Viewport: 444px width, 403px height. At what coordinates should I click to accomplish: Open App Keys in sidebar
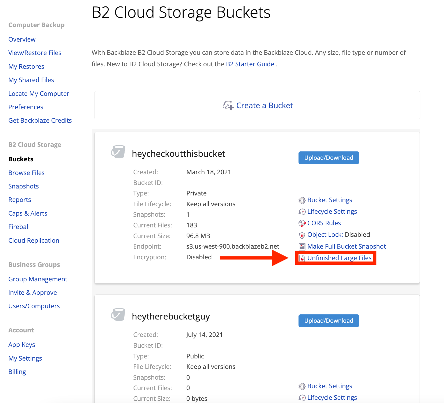tap(22, 345)
